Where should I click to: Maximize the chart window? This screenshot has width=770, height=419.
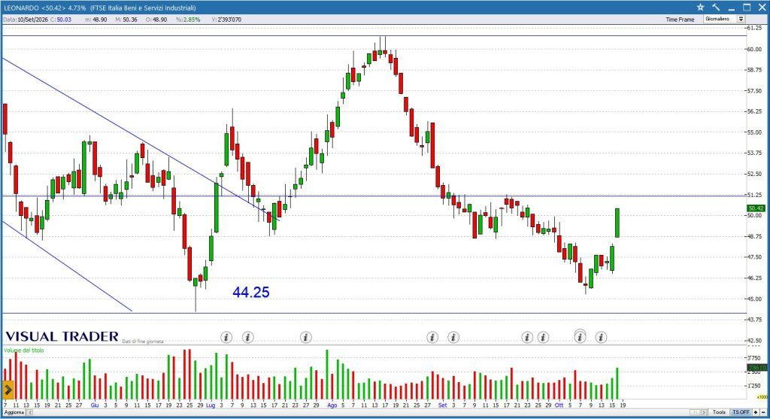point(747,8)
